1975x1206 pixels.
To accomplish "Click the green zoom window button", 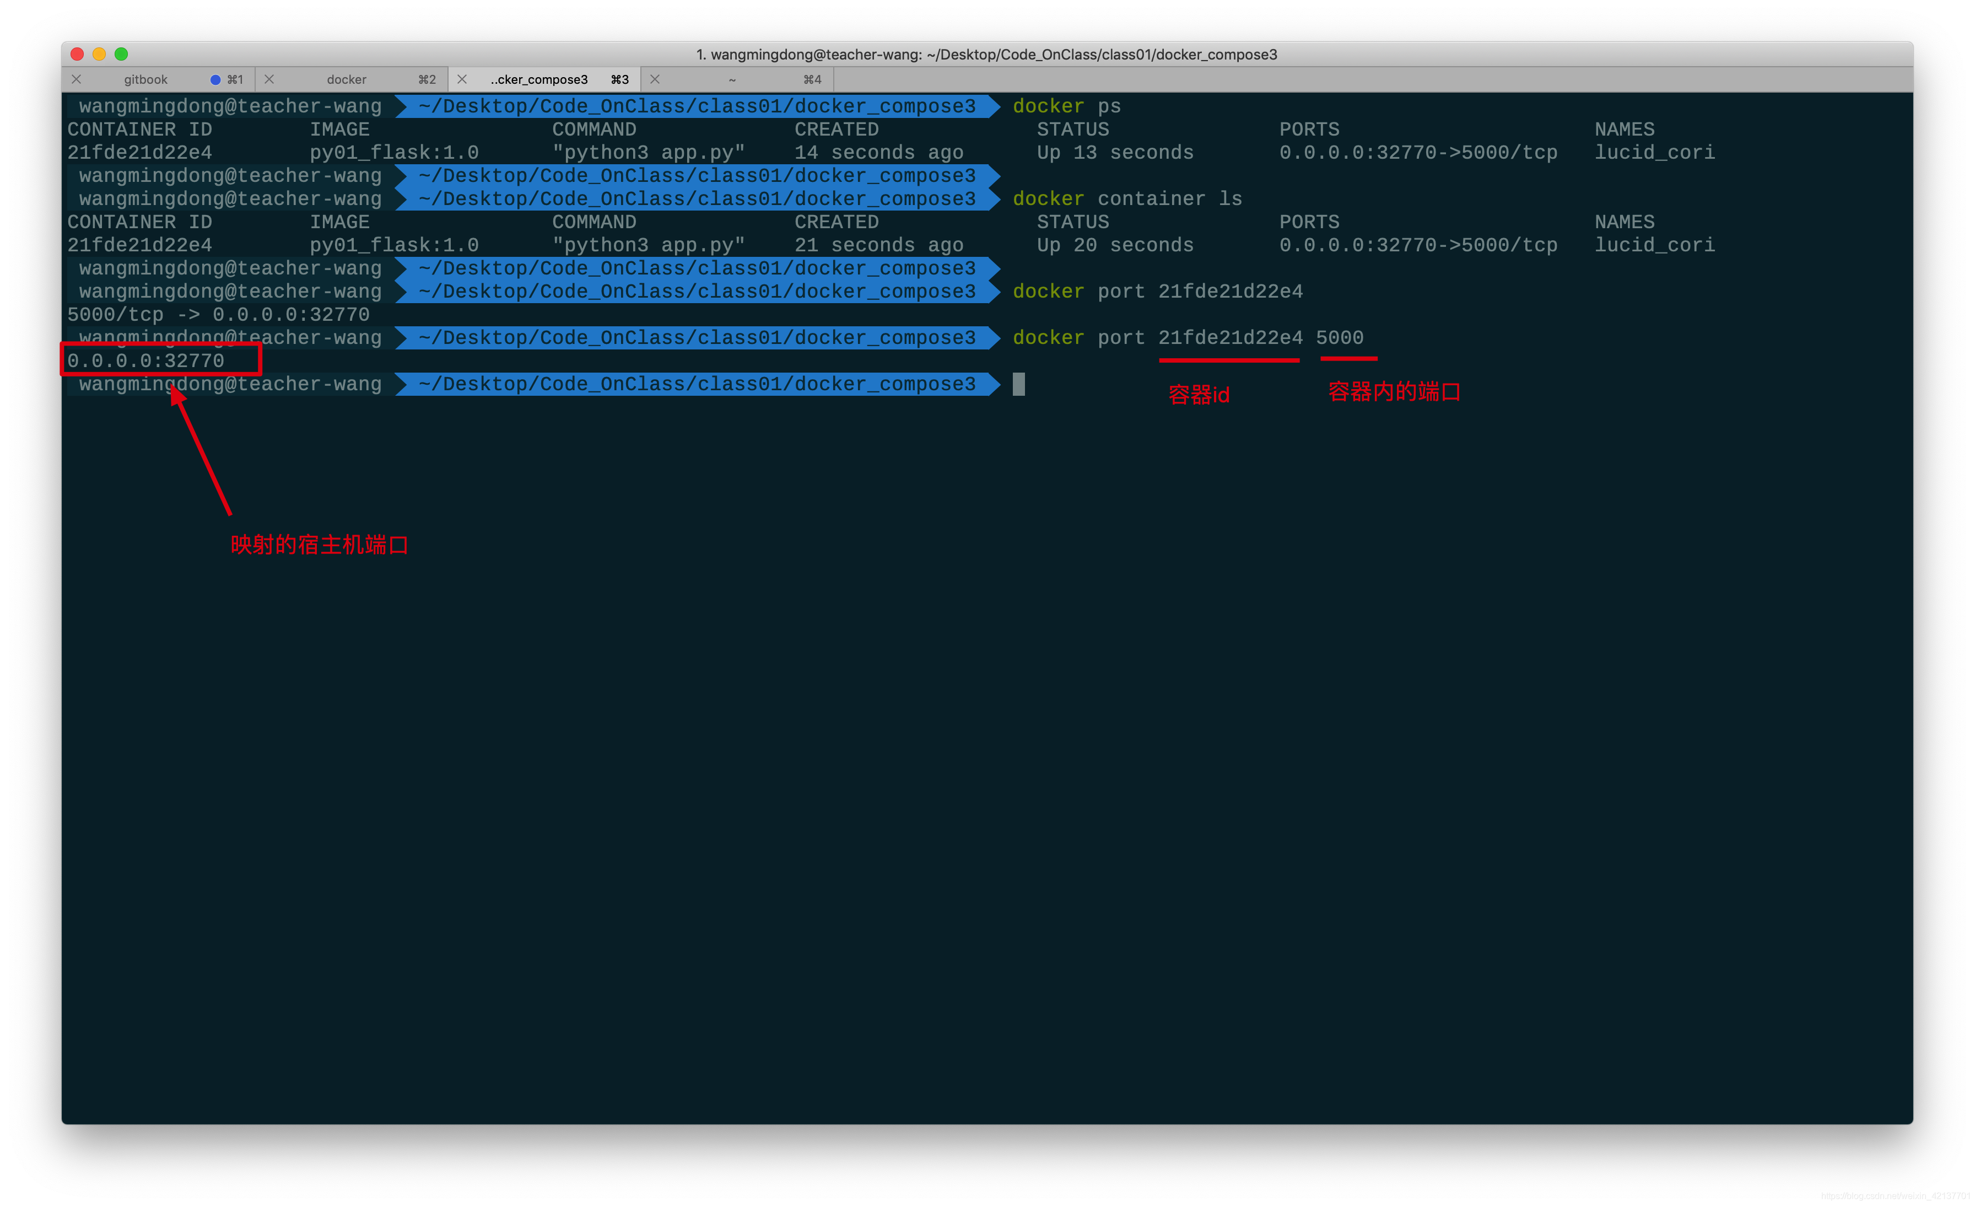I will click(121, 53).
